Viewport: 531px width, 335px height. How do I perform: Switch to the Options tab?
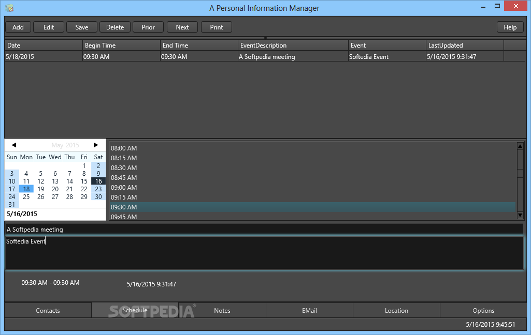click(x=483, y=310)
